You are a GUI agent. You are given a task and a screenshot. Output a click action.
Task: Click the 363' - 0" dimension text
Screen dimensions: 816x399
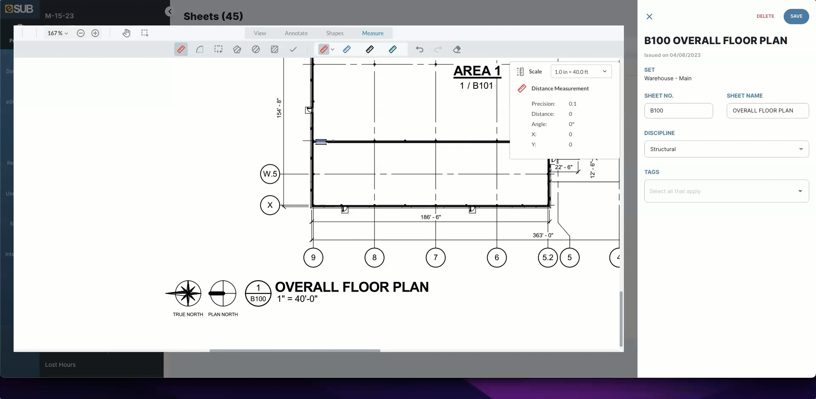point(543,235)
